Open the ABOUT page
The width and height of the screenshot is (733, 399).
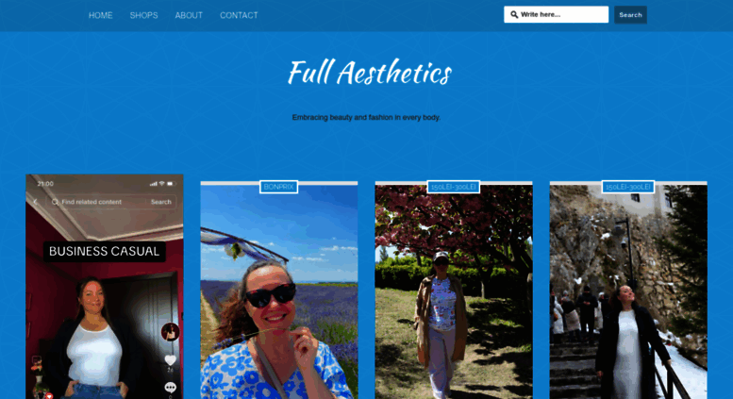pyautogui.click(x=189, y=15)
